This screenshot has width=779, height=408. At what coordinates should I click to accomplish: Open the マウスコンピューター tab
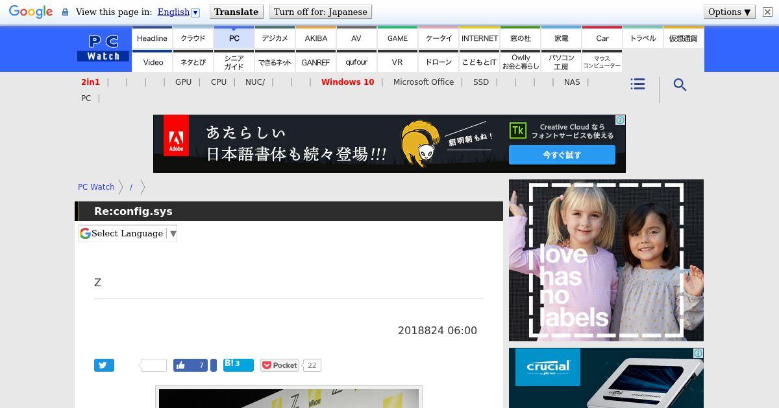tap(602, 62)
